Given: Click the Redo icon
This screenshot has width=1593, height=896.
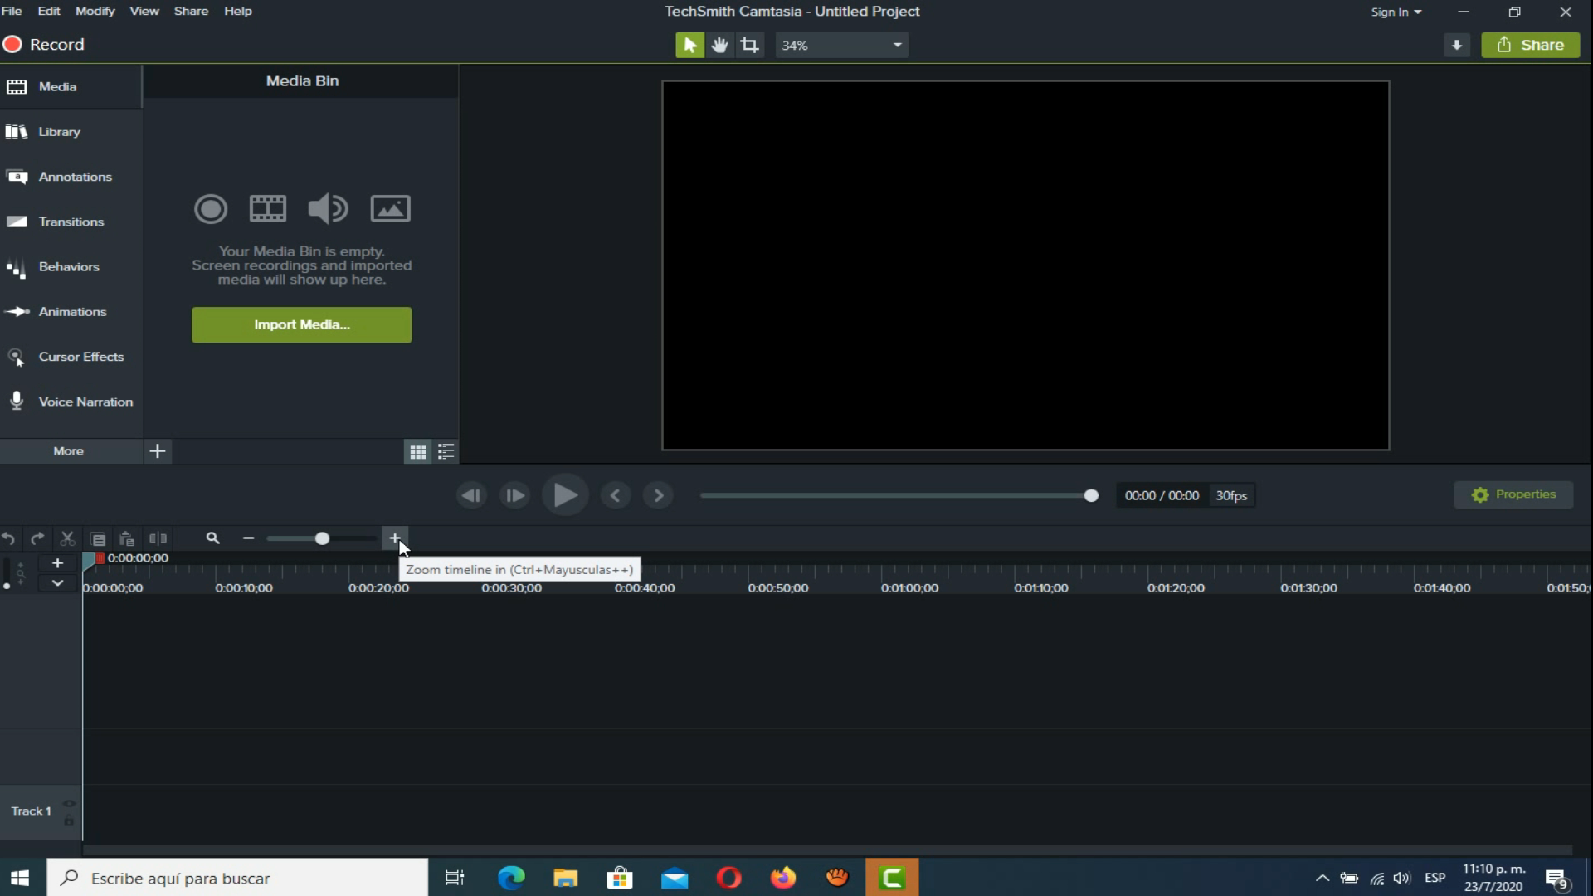Looking at the screenshot, I should click(x=37, y=538).
